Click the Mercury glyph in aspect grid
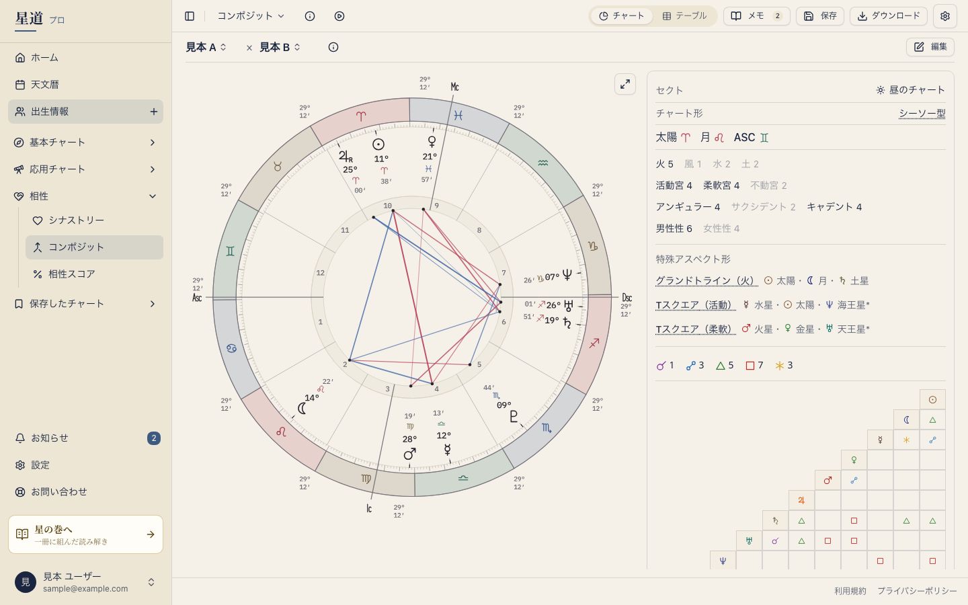The height and width of the screenshot is (605, 968). (880, 440)
